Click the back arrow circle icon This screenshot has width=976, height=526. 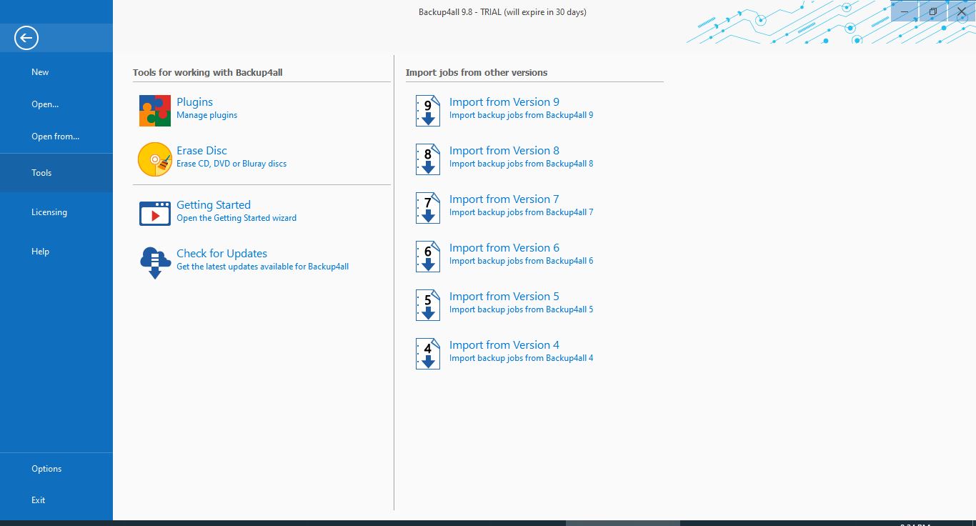click(x=26, y=38)
